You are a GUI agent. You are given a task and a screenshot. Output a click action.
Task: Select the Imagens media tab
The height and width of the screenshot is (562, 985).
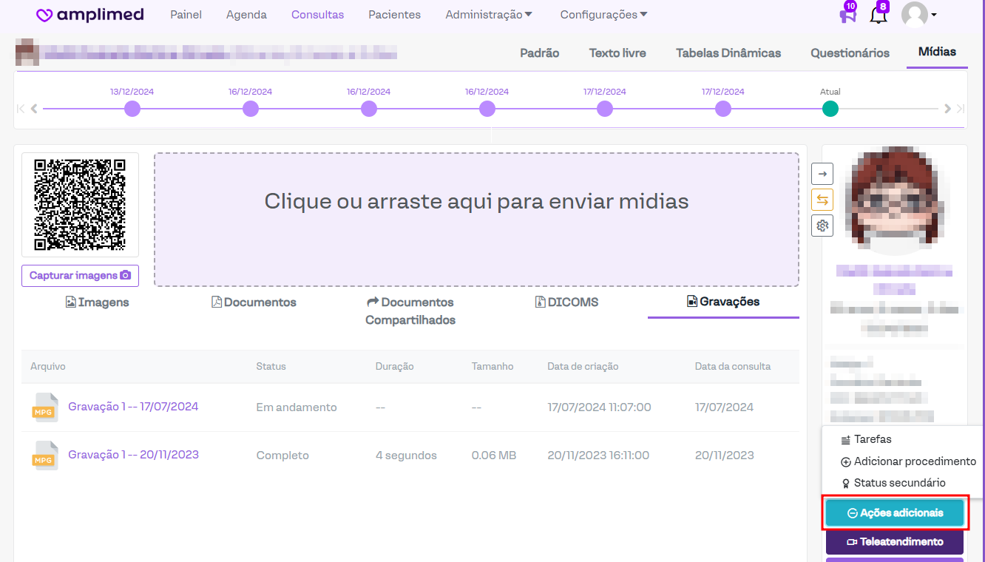(x=97, y=302)
